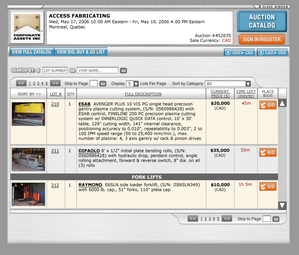Click the BID button for lot 210
Viewport: 299px width, 255px height.
268,105
